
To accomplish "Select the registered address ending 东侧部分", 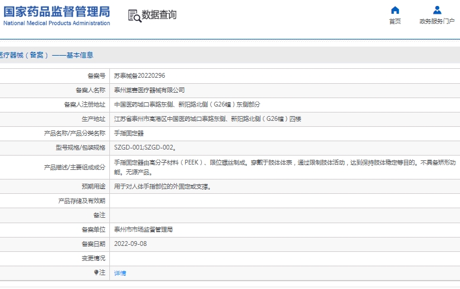I will pyautogui.click(x=187, y=105).
